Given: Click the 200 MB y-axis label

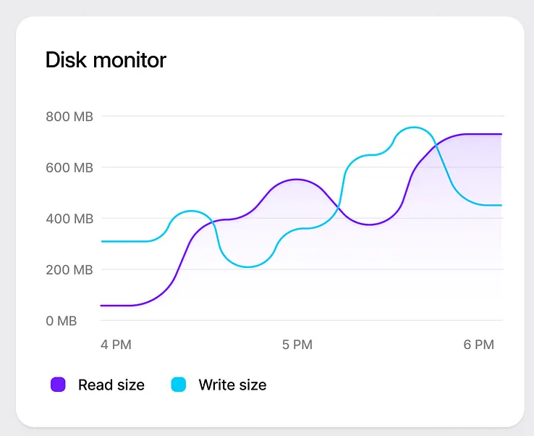Looking at the screenshot, I should [x=69, y=270].
